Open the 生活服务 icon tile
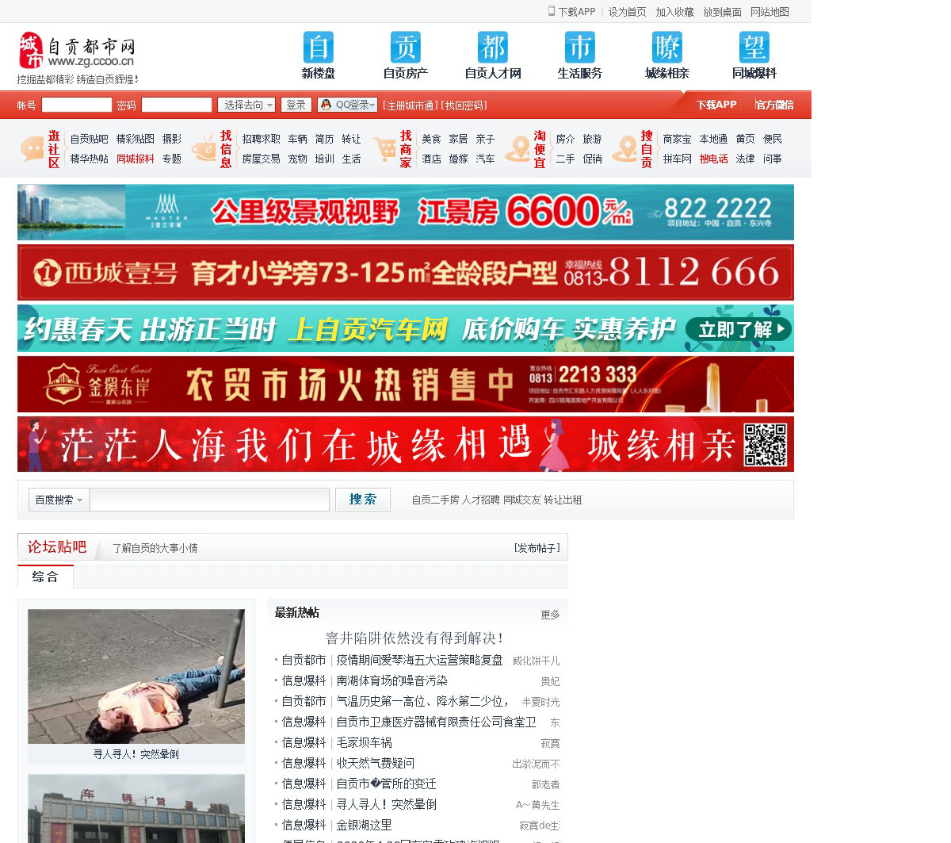 (x=580, y=56)
